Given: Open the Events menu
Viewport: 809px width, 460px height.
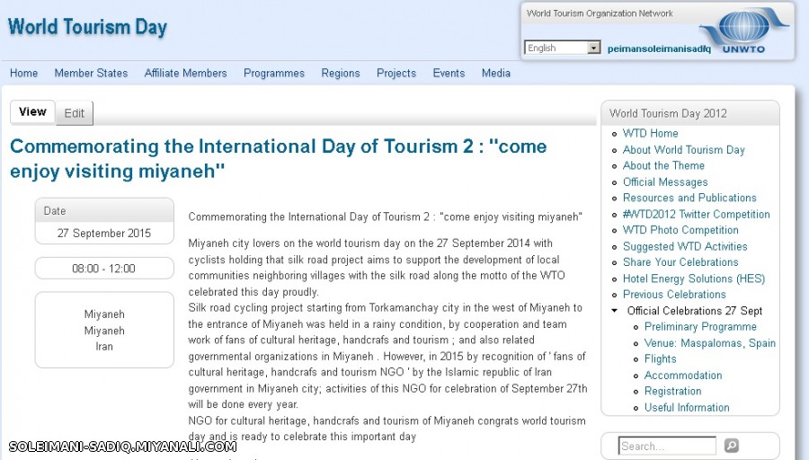Looking at the screenshot, I should 449,74.
